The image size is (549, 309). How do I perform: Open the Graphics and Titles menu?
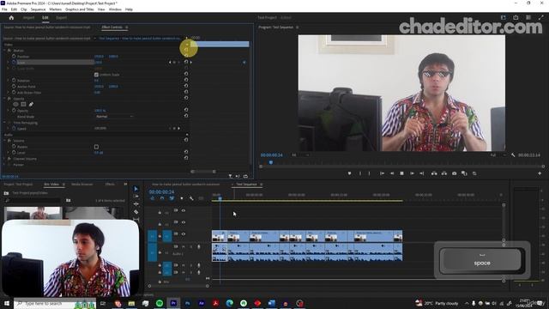point(80,9)
